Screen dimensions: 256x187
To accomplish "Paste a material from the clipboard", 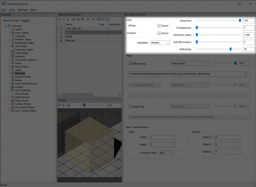I will click(82, 19).
